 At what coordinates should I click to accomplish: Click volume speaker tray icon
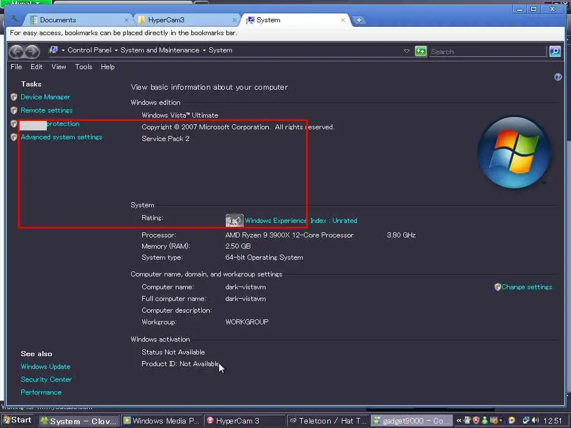pyautogui.click(x=535, y=421)
